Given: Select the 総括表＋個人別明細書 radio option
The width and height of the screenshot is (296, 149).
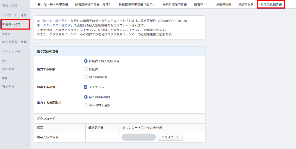Looking at the screenshot, I should pyautogui.click(x=86, y=61).
